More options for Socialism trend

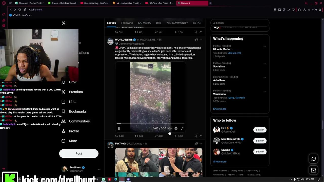tap(265, 64)
